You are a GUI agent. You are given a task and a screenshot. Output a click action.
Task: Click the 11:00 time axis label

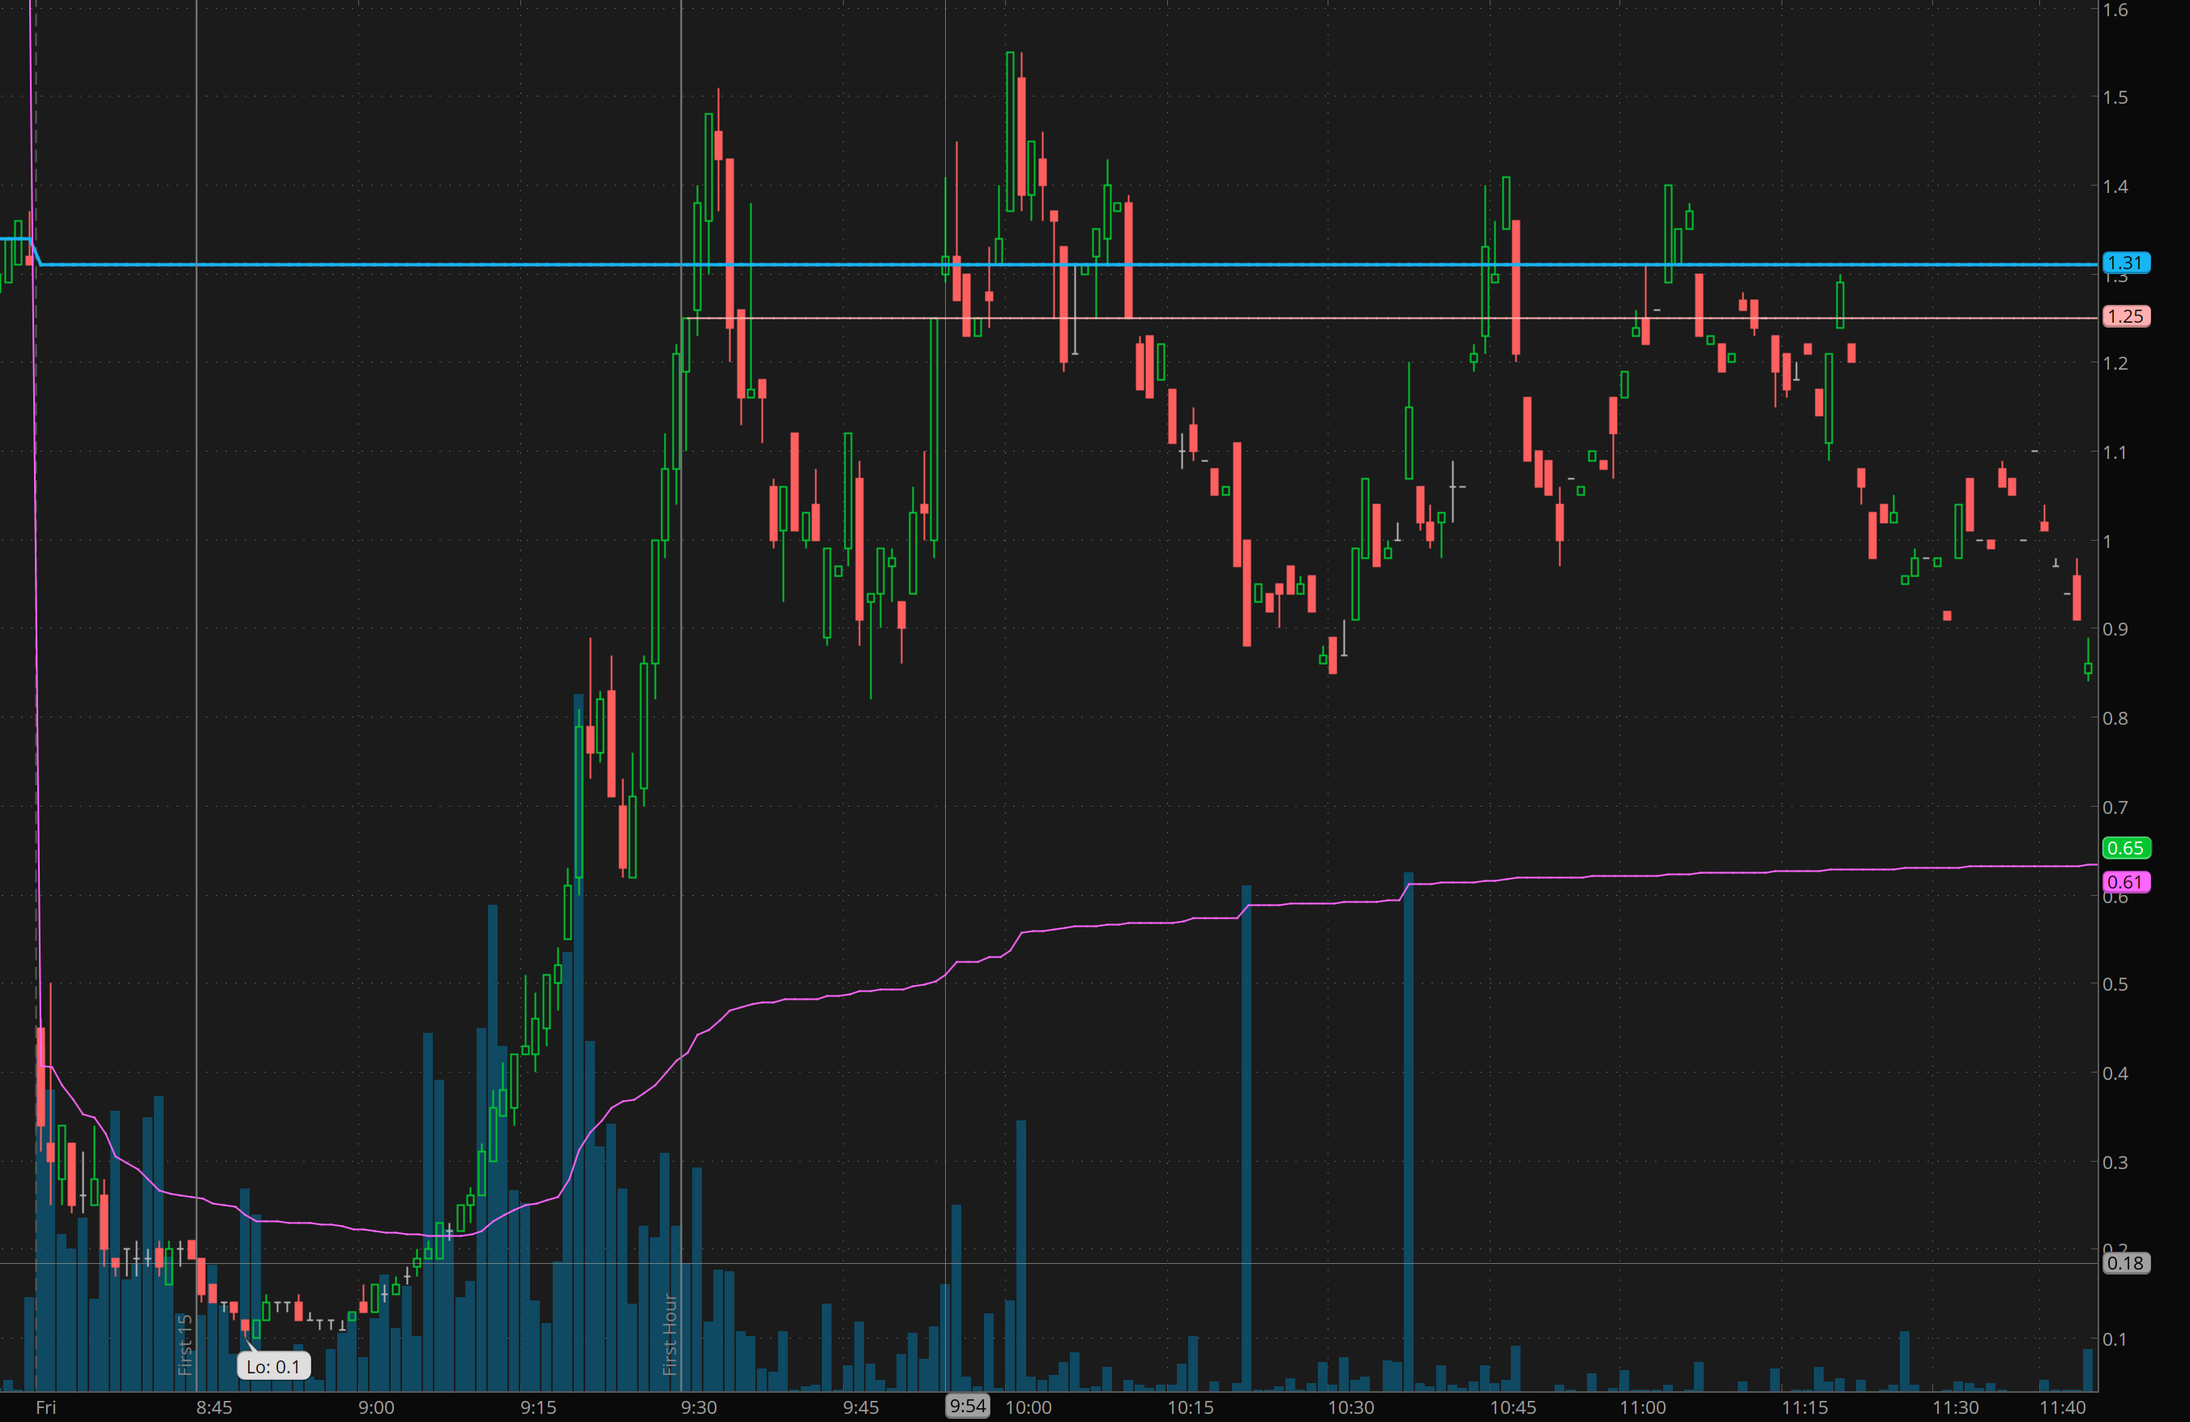[1642, 1407]
